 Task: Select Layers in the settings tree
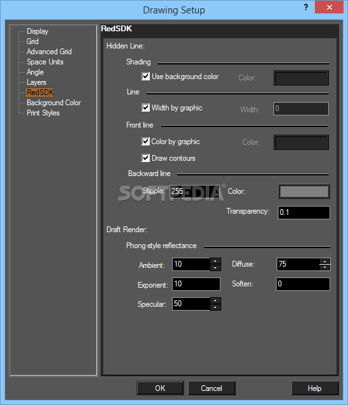[36, 82]
